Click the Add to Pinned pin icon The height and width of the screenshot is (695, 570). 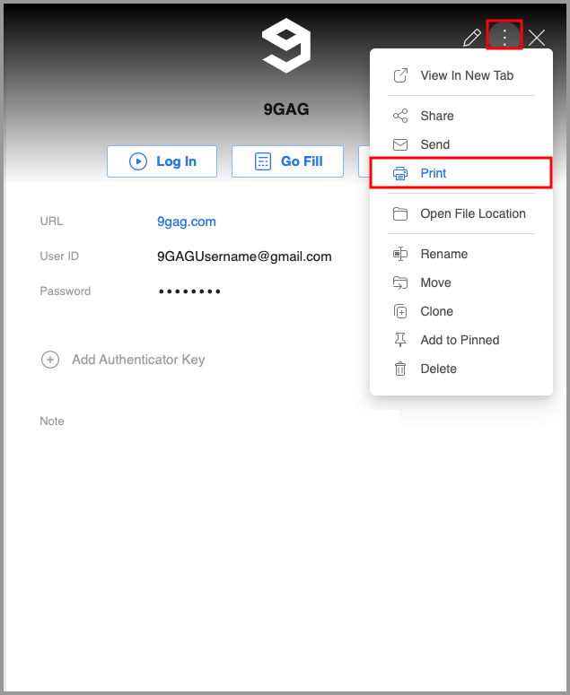(400, 340)
